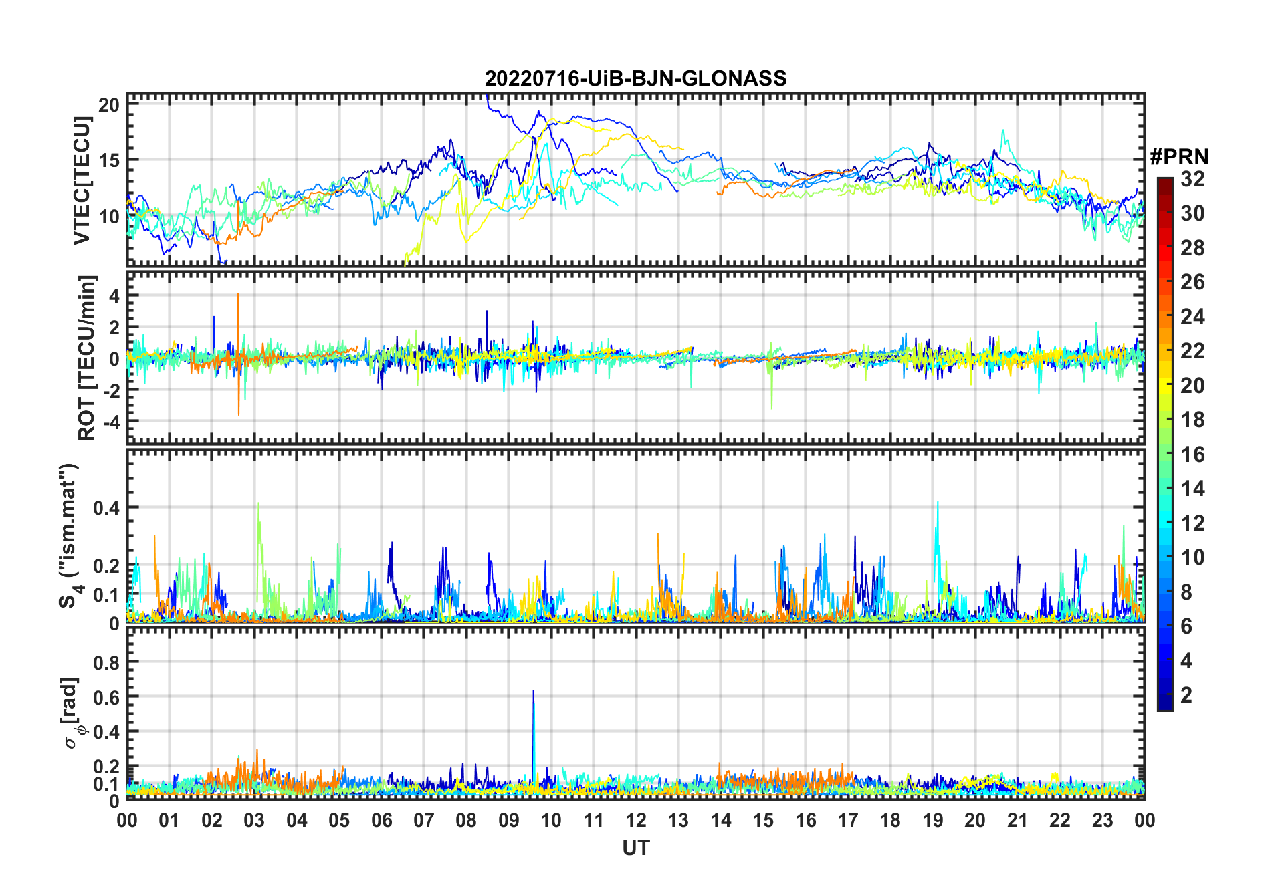This screenshot has width=1272, height=889.
Task: Select x-axis hour tick label 23
Action: (1102, 820)
